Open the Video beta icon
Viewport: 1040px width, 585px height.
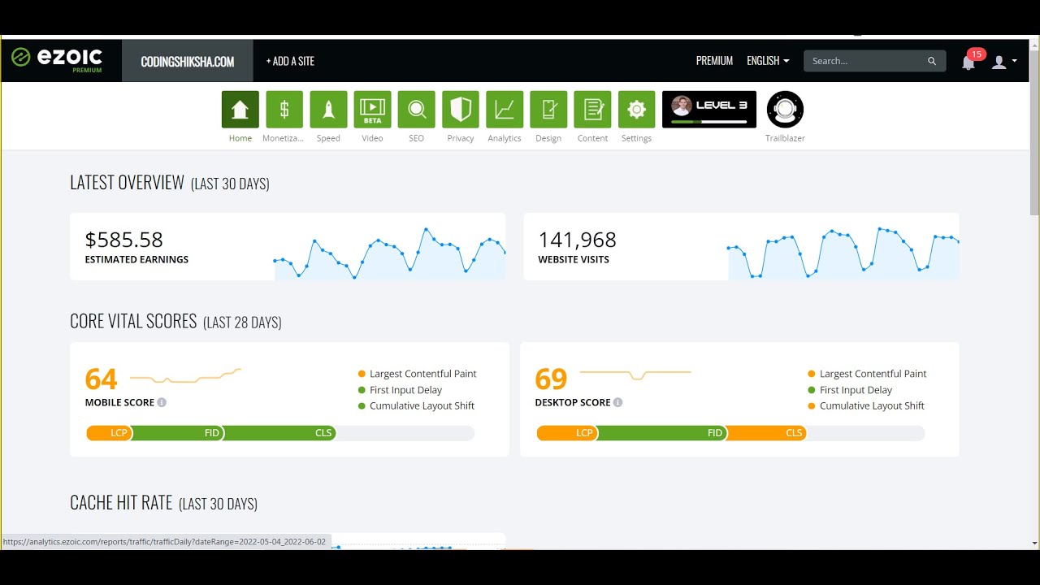[x=372, y=110]
